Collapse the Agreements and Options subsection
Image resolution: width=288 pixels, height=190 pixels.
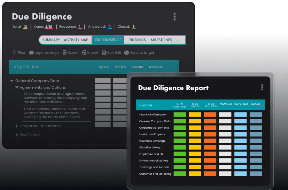[17, 88]
